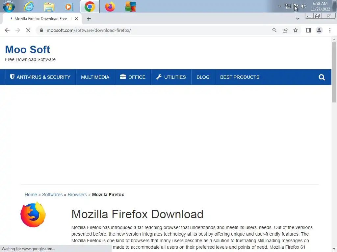The image size is (337, 252).
Task: Share this page icon
Action: tap(285, 30)
